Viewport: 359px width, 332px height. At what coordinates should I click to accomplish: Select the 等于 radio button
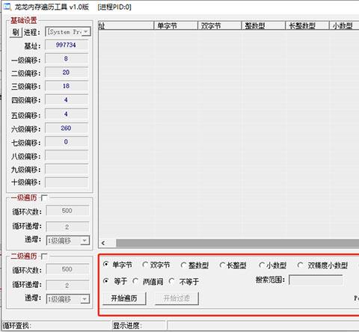pyautogui.click(x=115, y=281)
